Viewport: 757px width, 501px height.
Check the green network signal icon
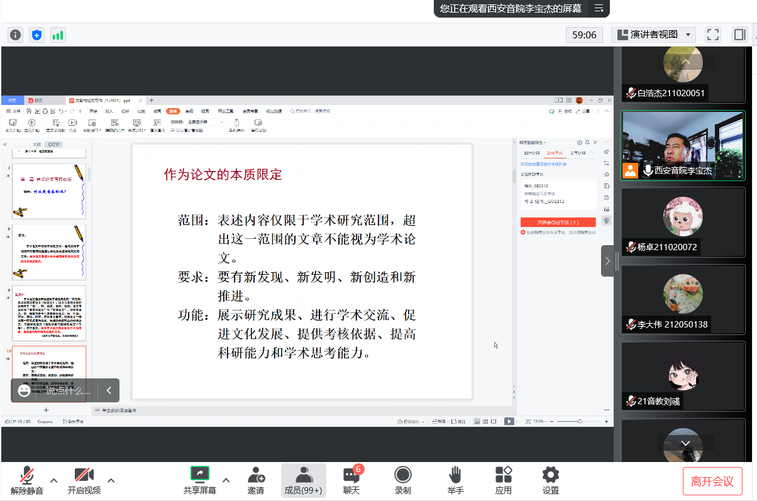[x=58, y=35]
